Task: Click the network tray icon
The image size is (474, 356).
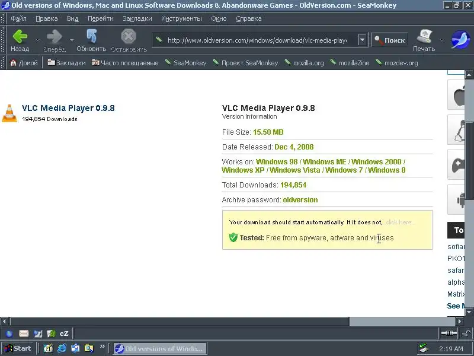Action: coord(424,348)
